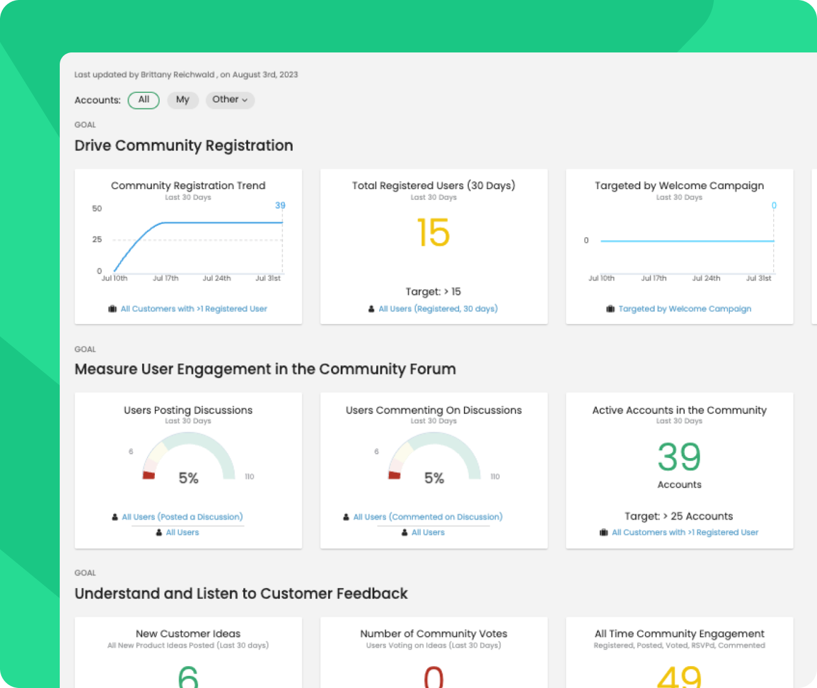Click user icon beside All Users (Registered, 30 days)

(x=371, y=309)
